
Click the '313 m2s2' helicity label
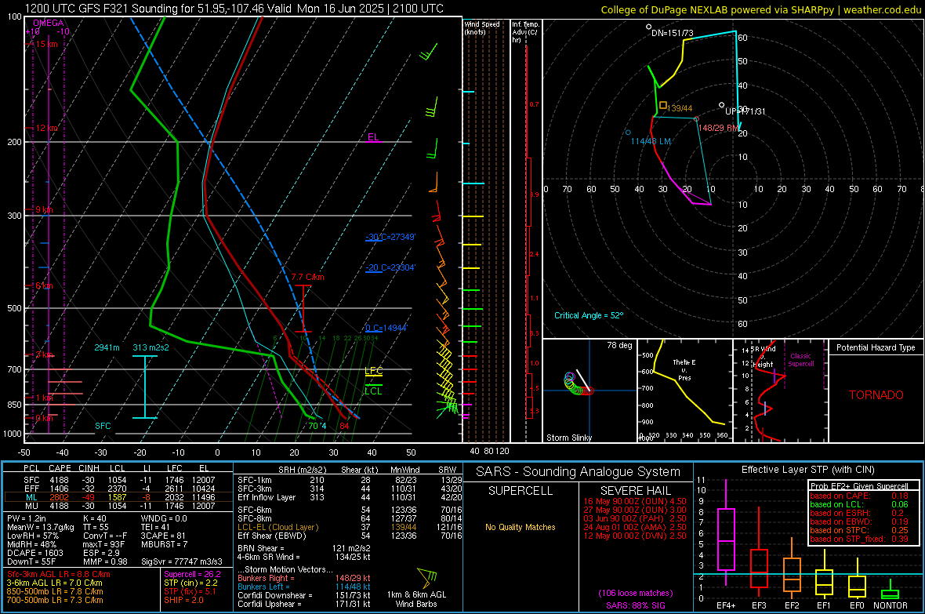[x=151, y=347]
